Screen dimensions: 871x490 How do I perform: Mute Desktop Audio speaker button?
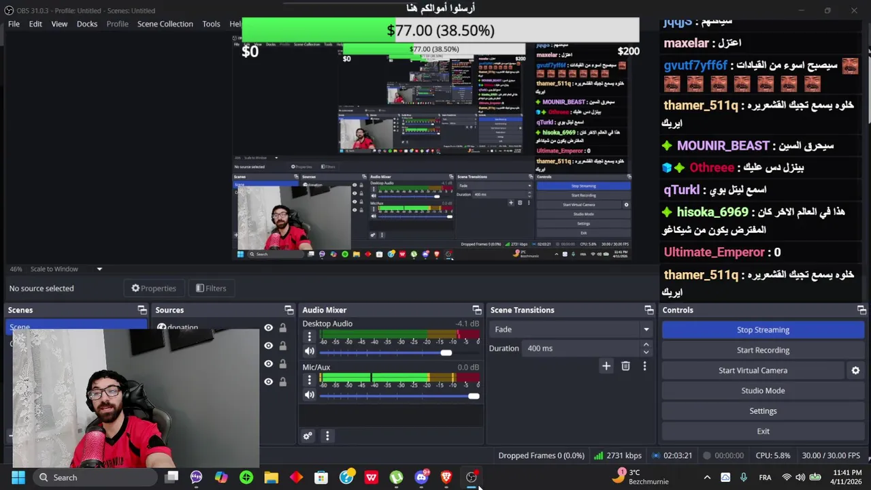coord(310,352)
